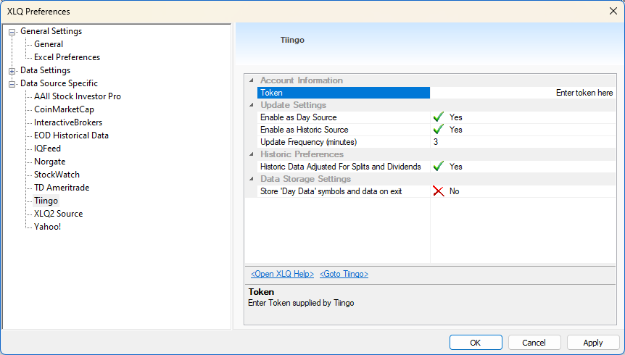
Task: Select StockWatch data source
Action: [57, 175]
